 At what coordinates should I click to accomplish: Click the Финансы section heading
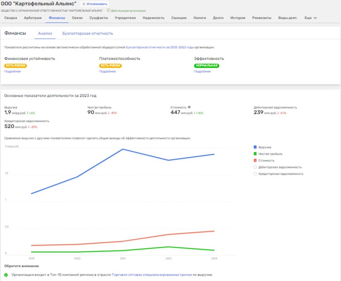(15, 33)
